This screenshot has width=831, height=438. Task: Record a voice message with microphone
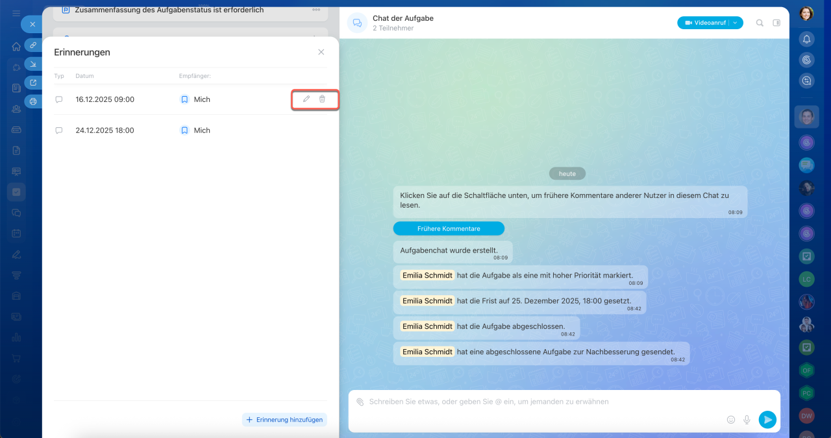click(x=747, y=420)
